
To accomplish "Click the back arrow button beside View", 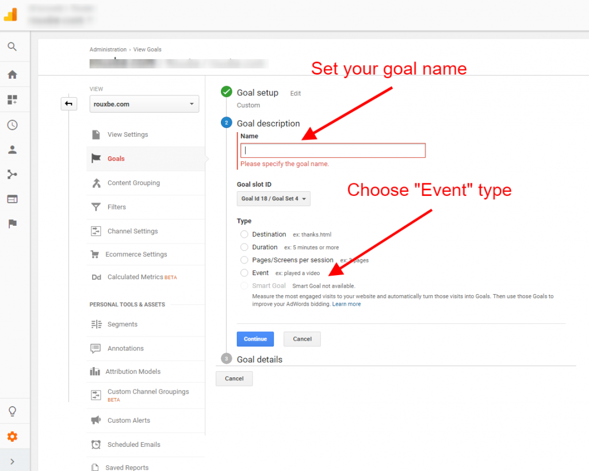I will click(x=69, y=104).
